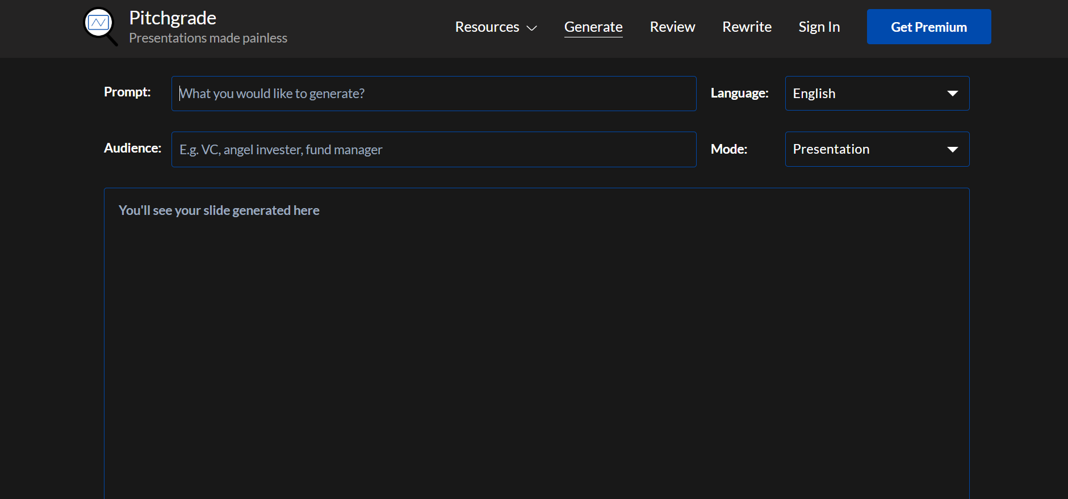Screen dimensions: 1068x499
Task: Open the Language dropdown showing English
Action: (x=869, y=94)
